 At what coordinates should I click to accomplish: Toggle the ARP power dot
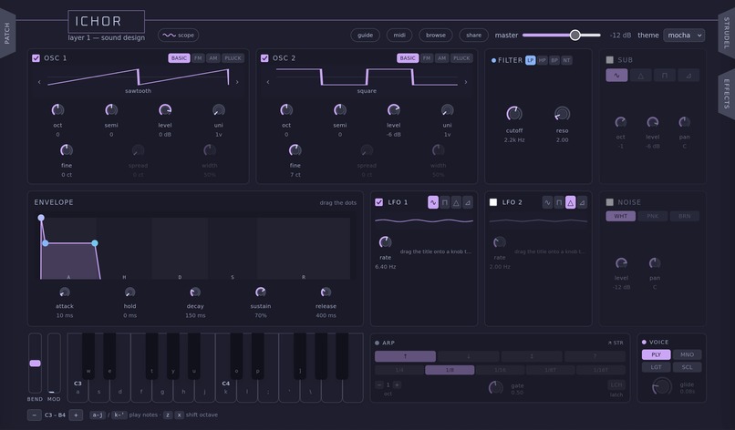(377, 343)
